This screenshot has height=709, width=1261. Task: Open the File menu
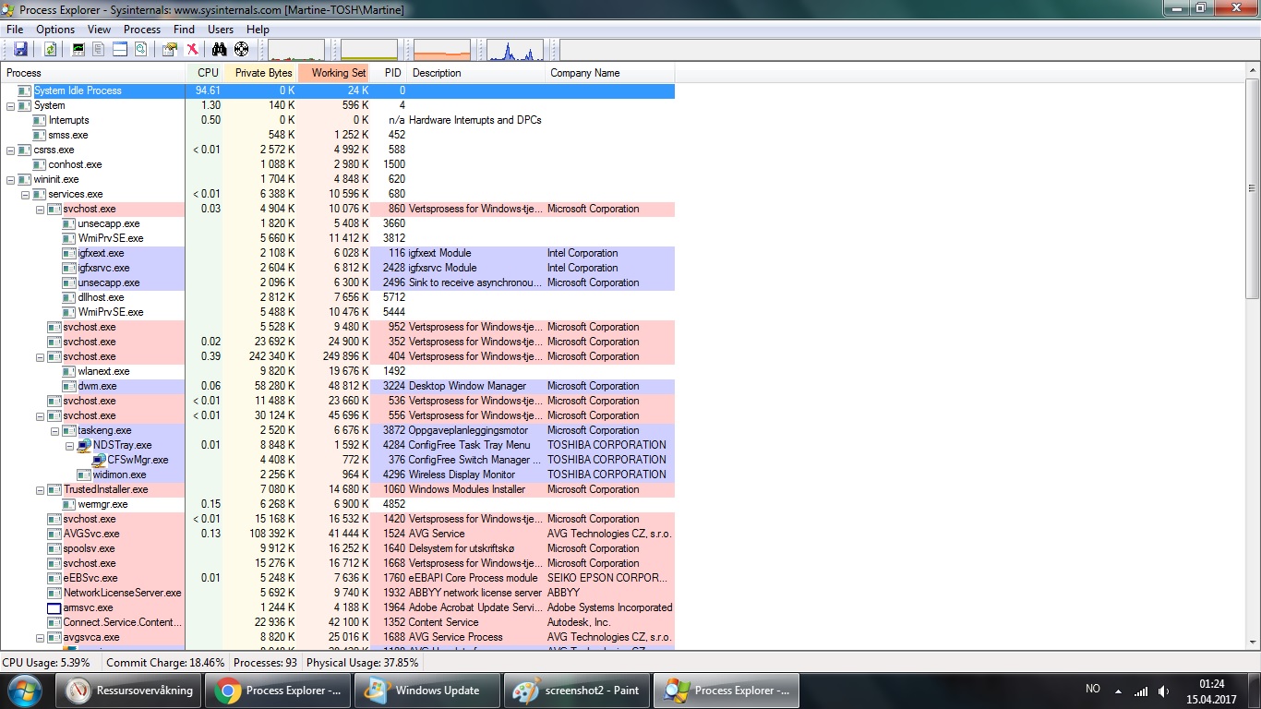[15, 30]
